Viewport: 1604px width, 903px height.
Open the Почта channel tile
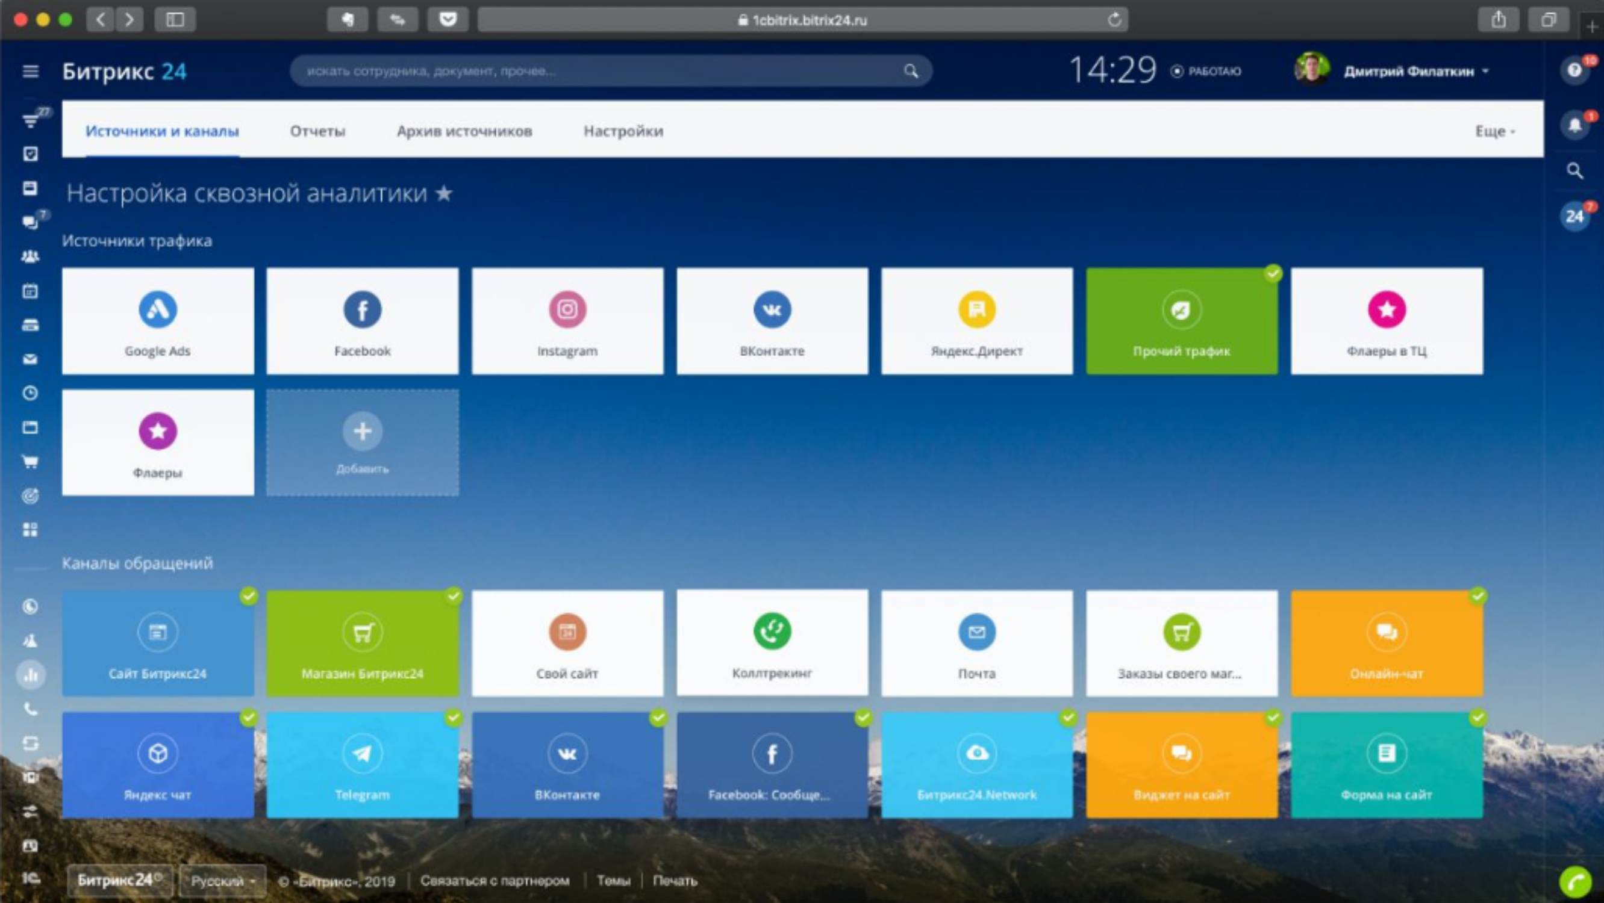pyautogui.click(x=977, y=643)
